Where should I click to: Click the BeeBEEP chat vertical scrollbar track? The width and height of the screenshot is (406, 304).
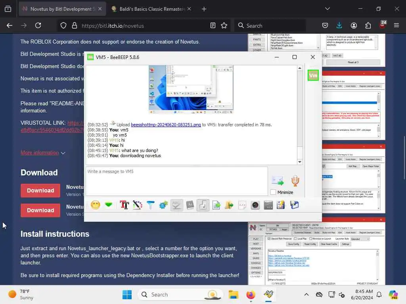(x=300, y=115)
